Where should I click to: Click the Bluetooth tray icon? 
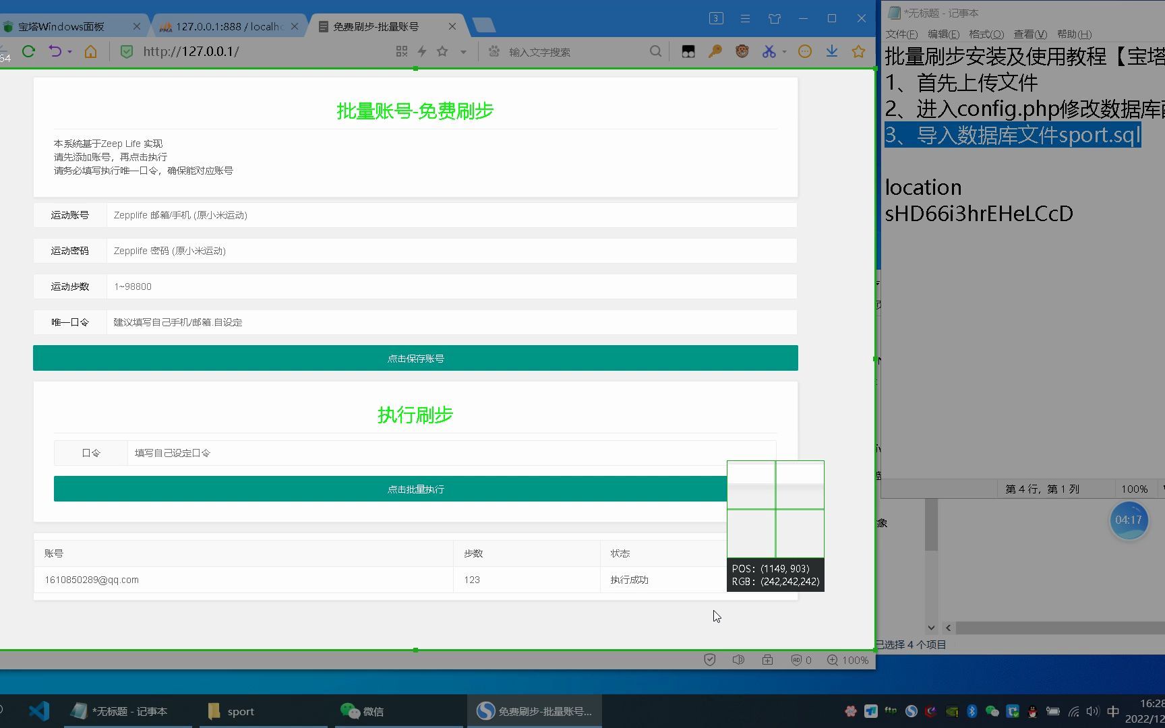(x=972, y=711)
